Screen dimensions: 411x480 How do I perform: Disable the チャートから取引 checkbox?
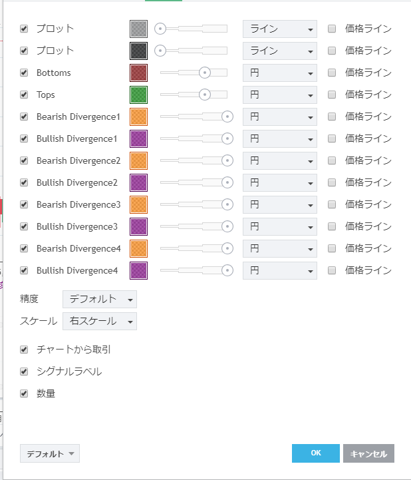coord(25,350)
